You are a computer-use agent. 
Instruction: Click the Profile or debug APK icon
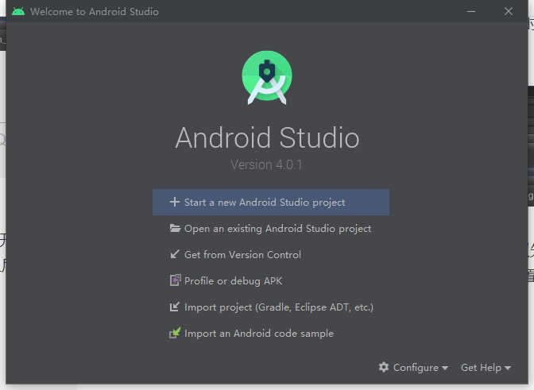point(176,280)
